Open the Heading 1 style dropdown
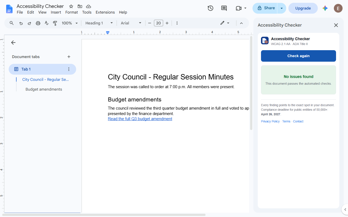The image size is (348, 217). pyautogui.click(x=99, y=23)
